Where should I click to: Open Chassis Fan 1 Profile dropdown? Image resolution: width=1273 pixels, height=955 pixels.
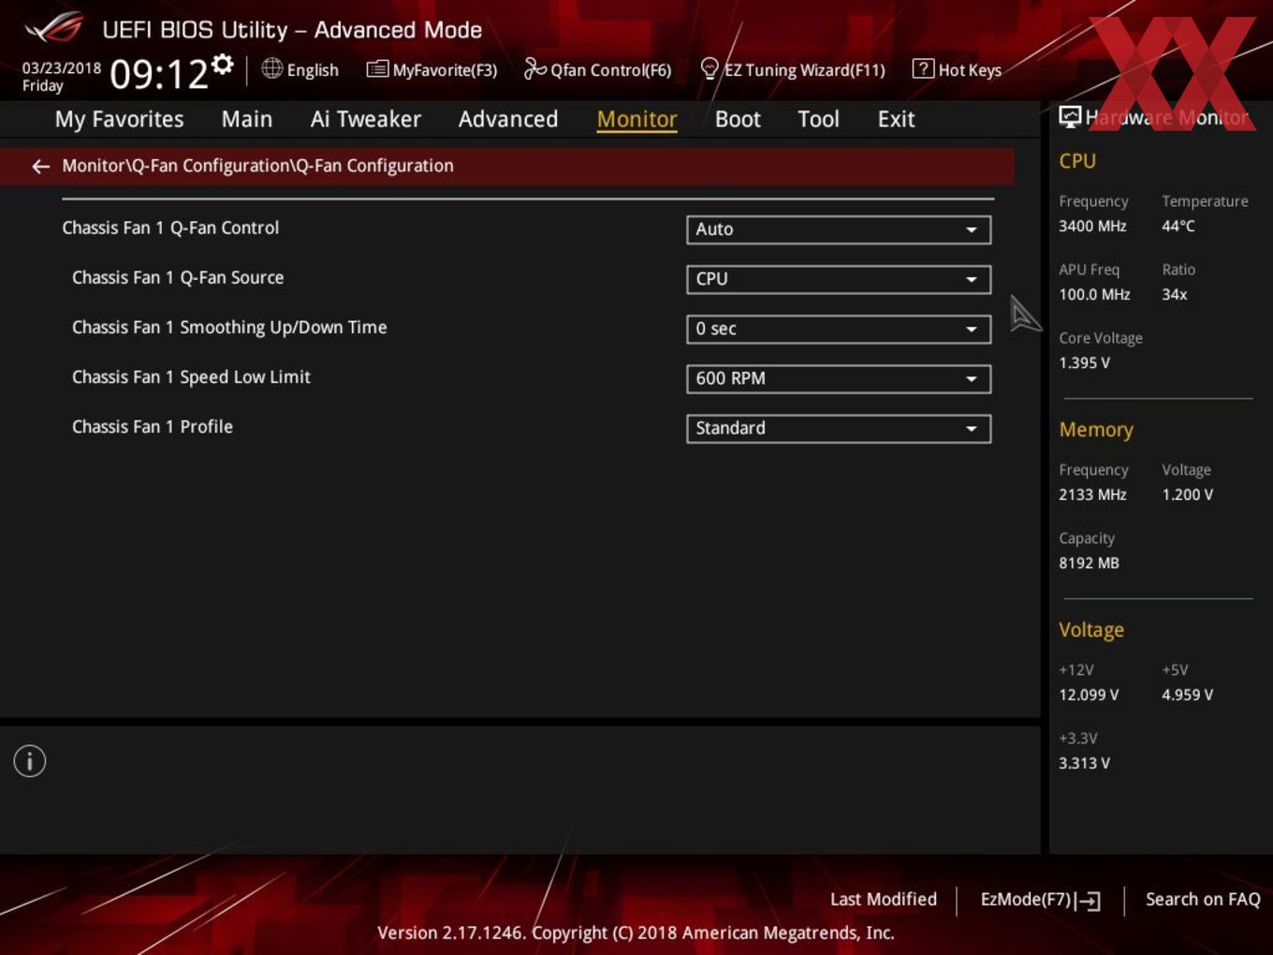[839, 428]
